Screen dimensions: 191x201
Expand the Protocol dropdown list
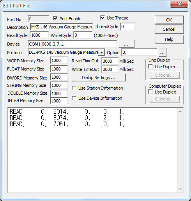point(101,53)
